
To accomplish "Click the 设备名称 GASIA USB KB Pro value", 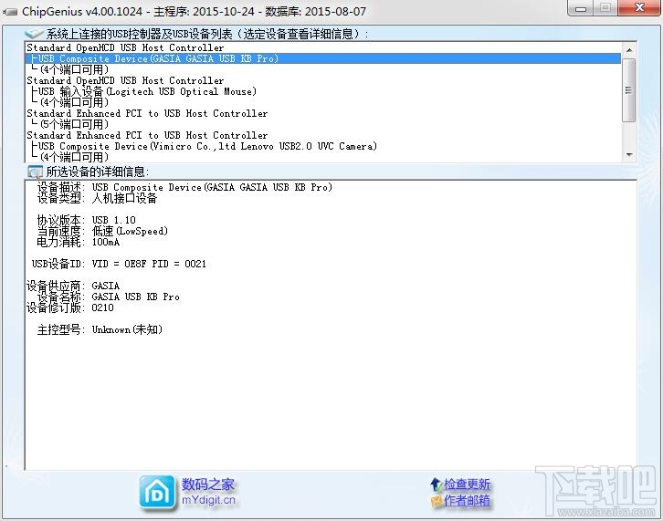I will point(136,297).
